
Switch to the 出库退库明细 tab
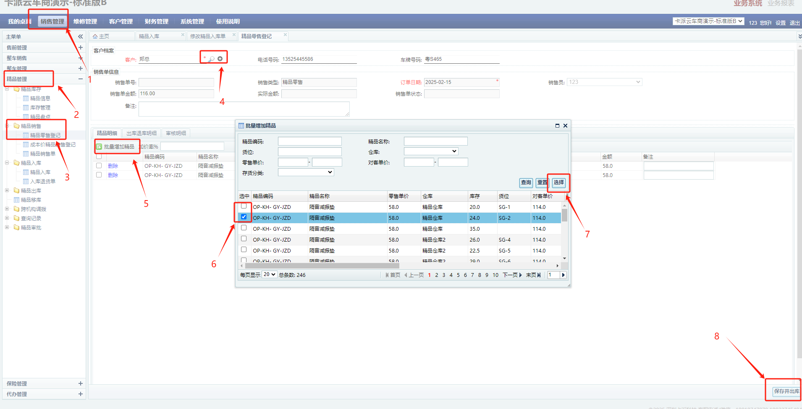(x=142, y=133)
